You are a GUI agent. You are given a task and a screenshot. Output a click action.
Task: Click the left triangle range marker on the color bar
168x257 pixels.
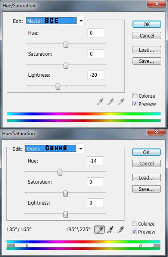coord(27,245)
